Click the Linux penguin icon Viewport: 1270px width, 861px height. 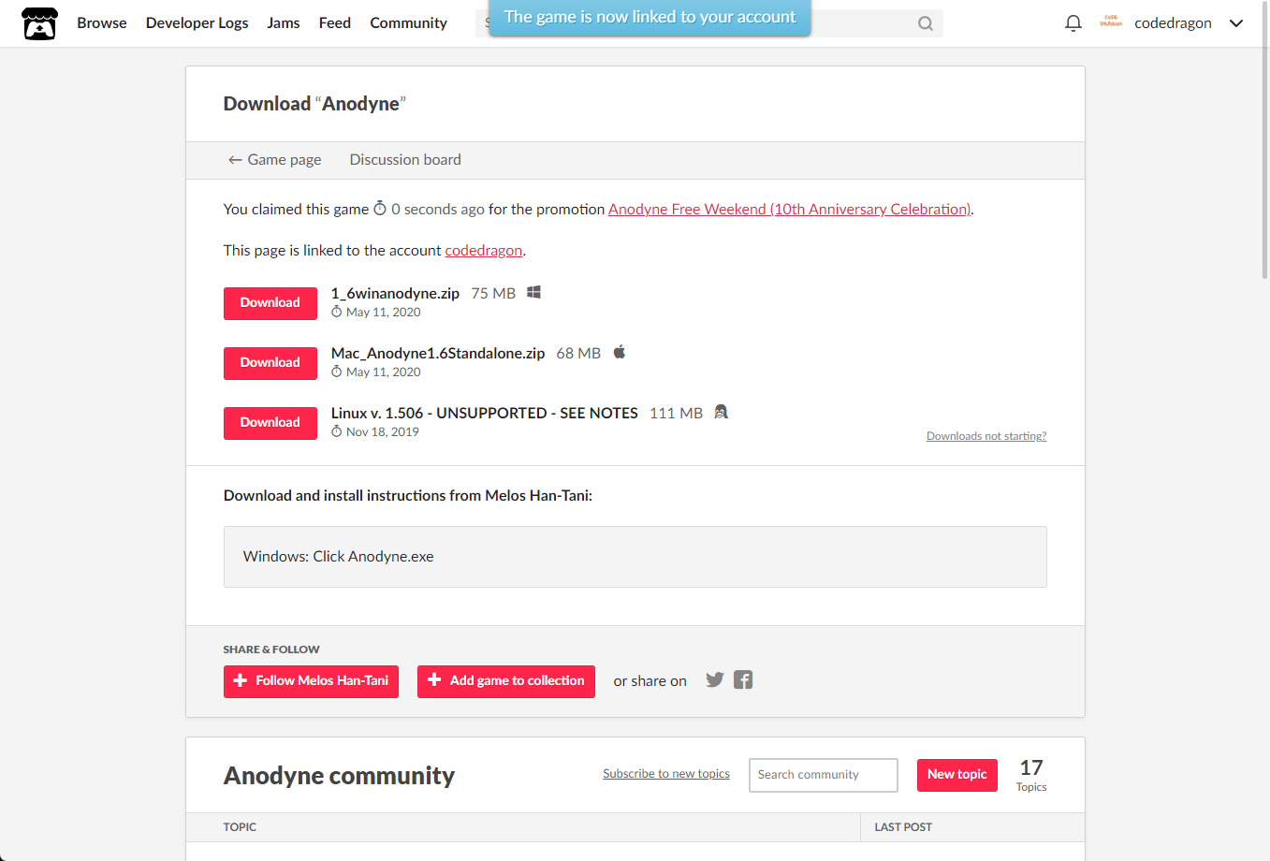pyautogui.click(x=721, y=412)
